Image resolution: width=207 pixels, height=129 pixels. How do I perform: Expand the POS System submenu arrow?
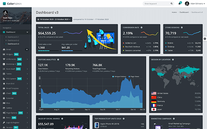pyautogui.click(x=27, y=79)
